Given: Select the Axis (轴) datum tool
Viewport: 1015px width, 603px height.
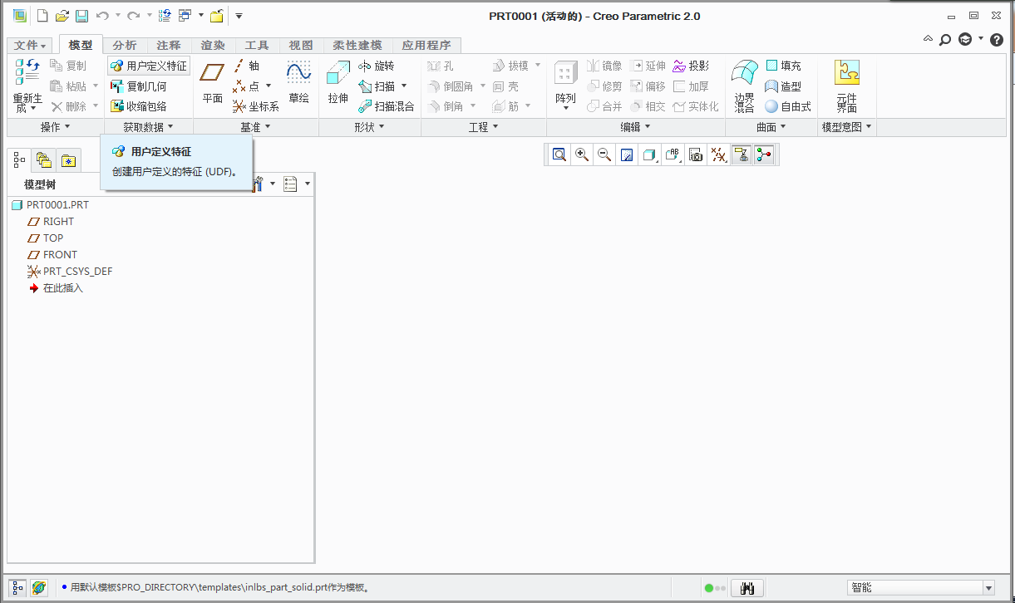Looking at the screenshot, I should pyautogui.click(x=246, y=66).
